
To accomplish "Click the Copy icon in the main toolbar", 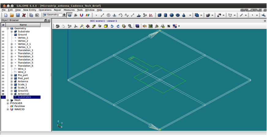I will (x=31, y=15).
